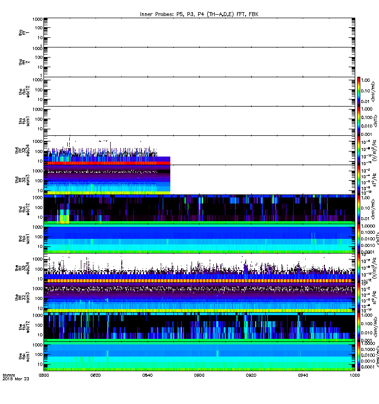Click the 'hhmm' axis unit label
Viewport: 379px width, 404px height.
(x=9, y=375)
